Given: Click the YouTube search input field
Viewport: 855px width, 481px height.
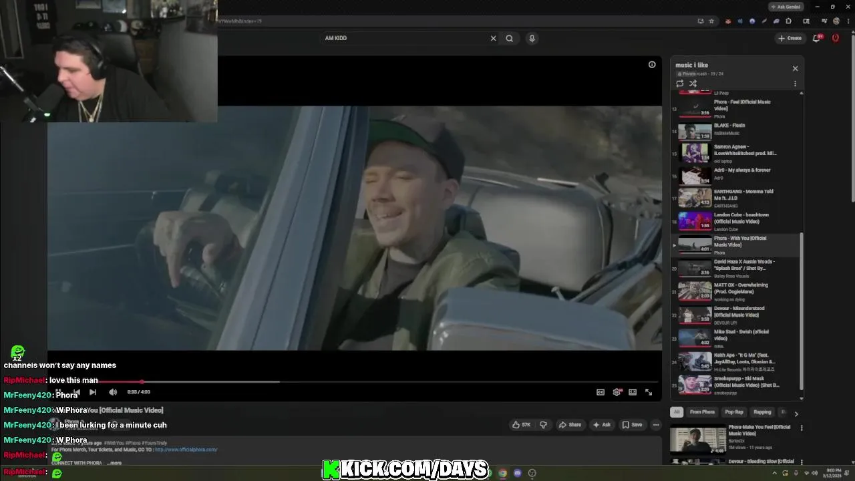Looking at the screenshot, I should 404,38.
